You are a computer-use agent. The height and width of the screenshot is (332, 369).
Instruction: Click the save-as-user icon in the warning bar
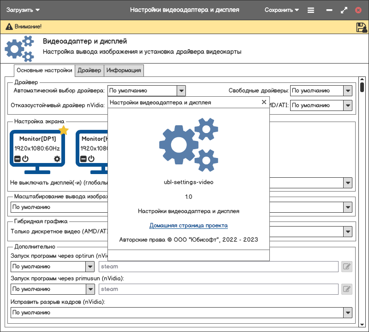point(361,27)
